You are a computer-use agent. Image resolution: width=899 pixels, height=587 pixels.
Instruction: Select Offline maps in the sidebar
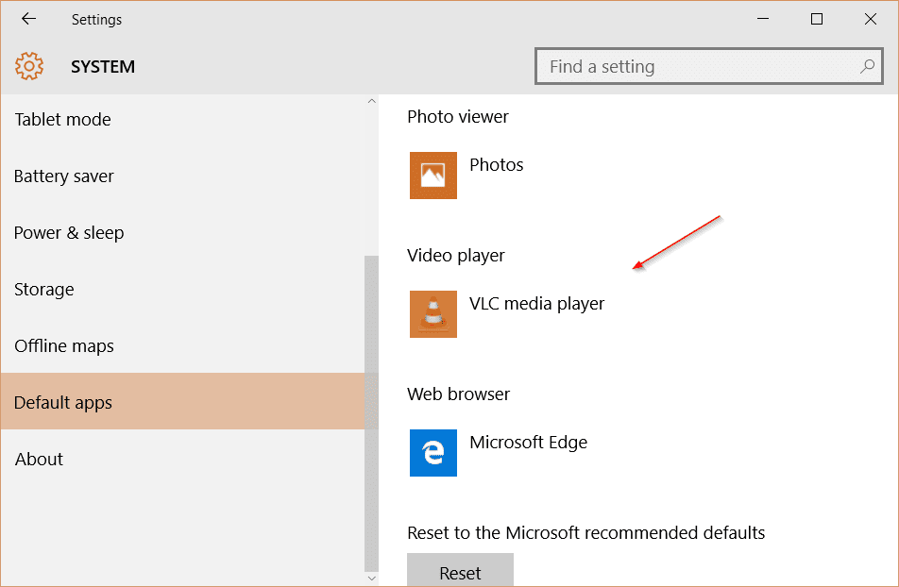64,346
